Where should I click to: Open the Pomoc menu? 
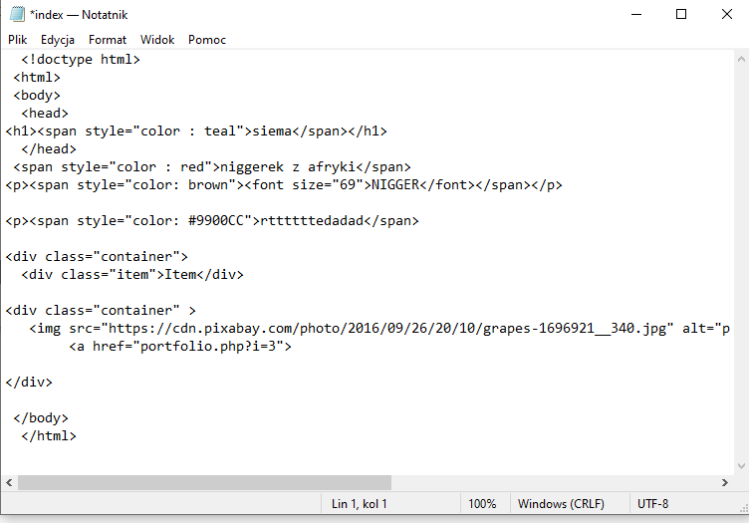coord(207,40)
